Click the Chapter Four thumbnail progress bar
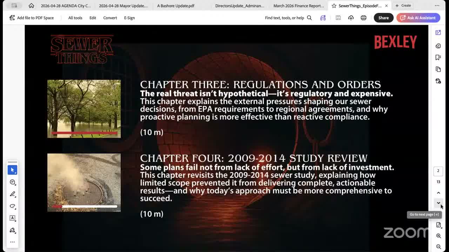This screenshot has width=449, height=252. point(84,206)
